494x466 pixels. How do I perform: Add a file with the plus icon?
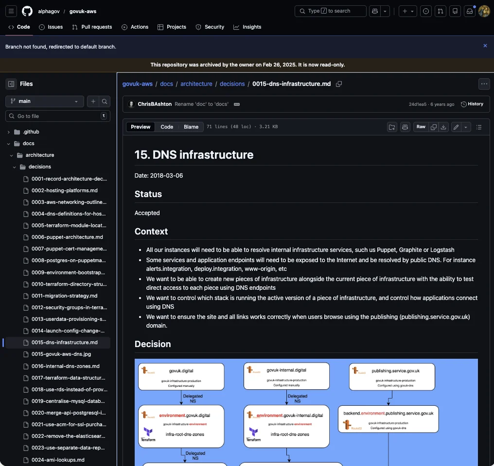(x=93, y=101)
